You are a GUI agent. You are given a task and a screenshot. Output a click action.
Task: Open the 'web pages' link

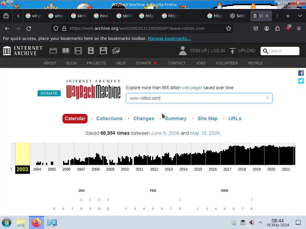click(x=192, y=88)
